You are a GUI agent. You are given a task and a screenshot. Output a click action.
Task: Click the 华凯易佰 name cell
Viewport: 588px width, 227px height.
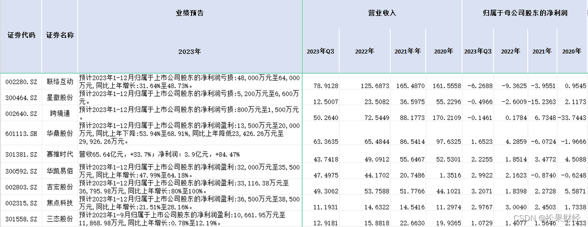coord(60,171)
